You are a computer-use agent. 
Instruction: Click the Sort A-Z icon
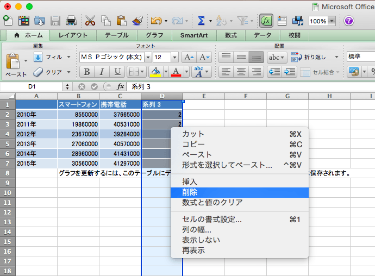click(221, 21)
